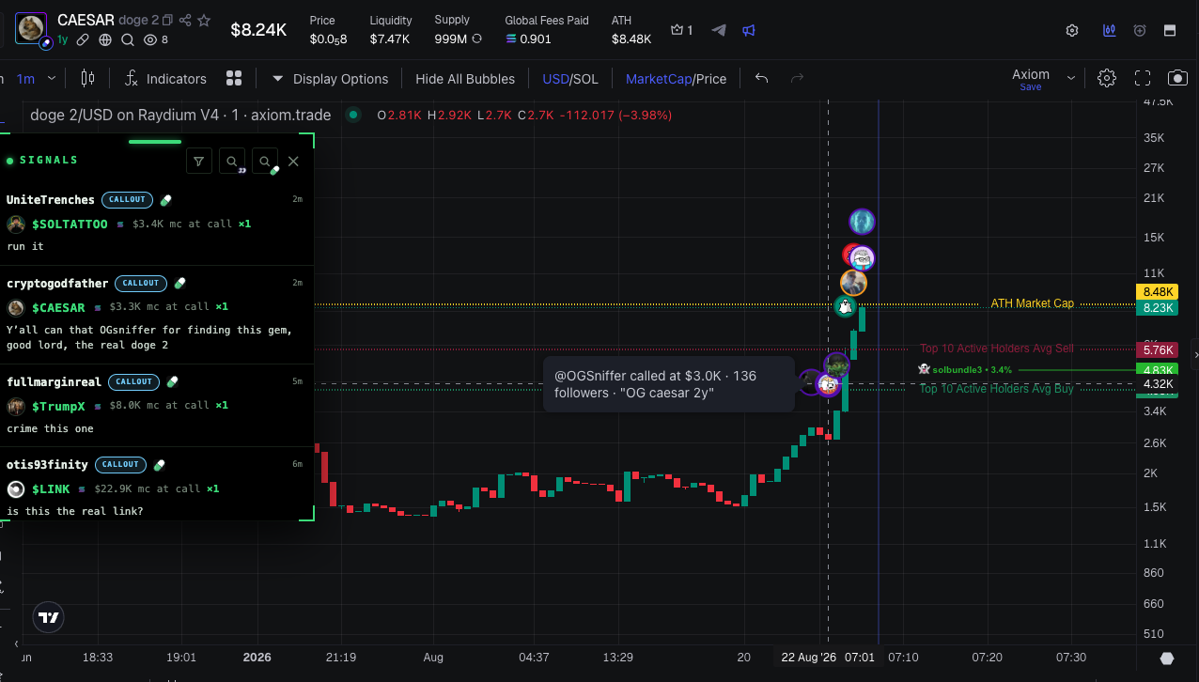
Task: Favorite CAESAR with the star icon
Action: [x=204, y=20]
